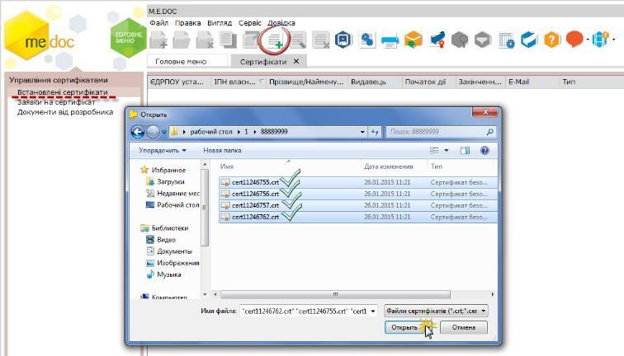This screenshot has width=624, height=356.
Task: Click the Открыть button
Action: pos(404,327)
